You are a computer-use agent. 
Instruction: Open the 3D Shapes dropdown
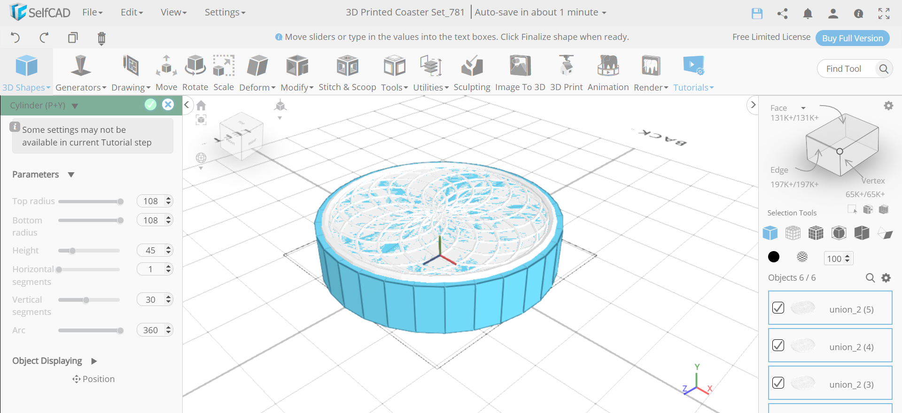(x=26, y=73)
